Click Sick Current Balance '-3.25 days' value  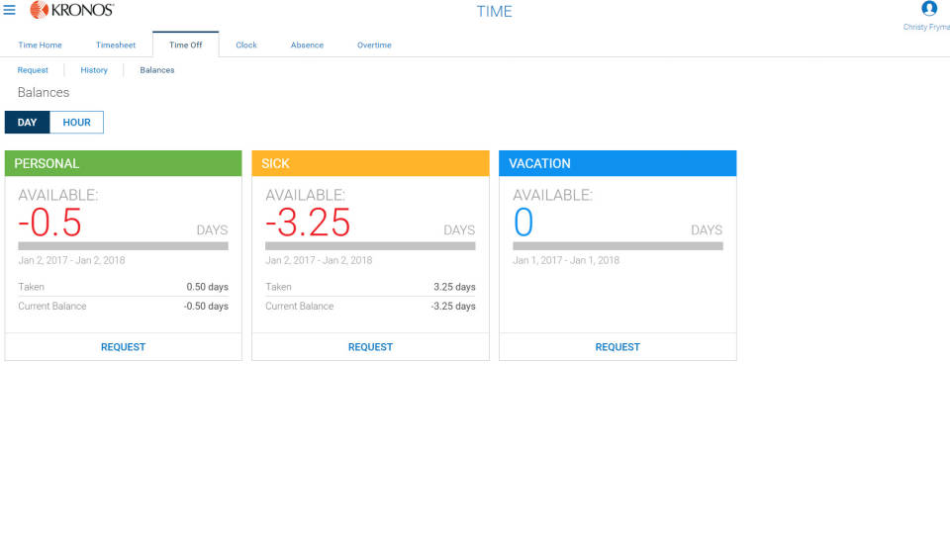(453, 307)
